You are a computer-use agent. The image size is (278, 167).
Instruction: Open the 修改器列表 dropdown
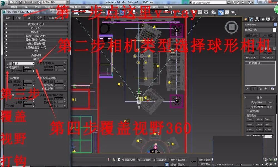(260, 30)
